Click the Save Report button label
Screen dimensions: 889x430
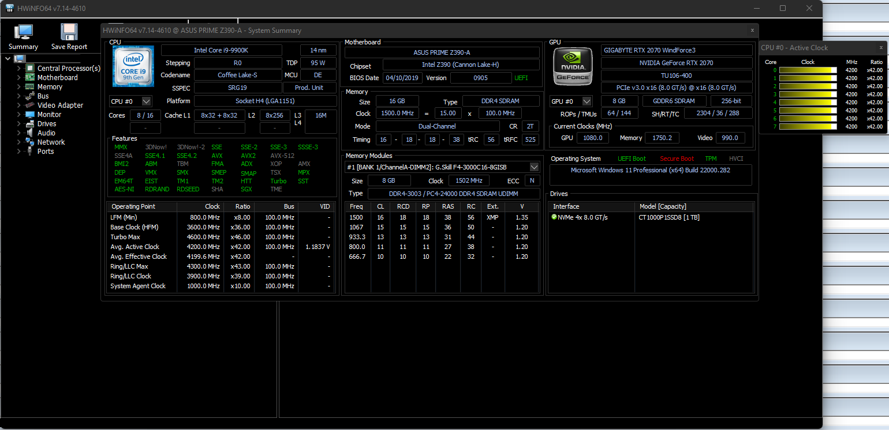[69, 47]
